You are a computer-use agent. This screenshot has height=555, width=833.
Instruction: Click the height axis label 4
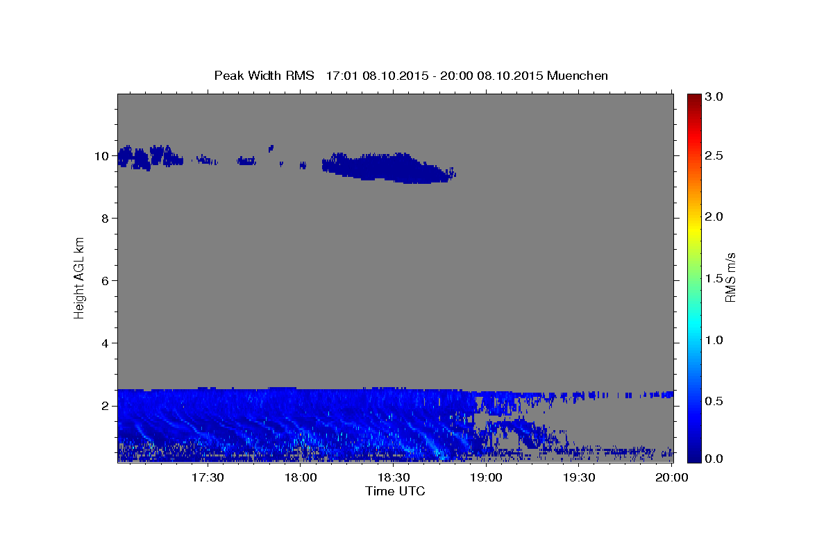[x=104, y=343]
